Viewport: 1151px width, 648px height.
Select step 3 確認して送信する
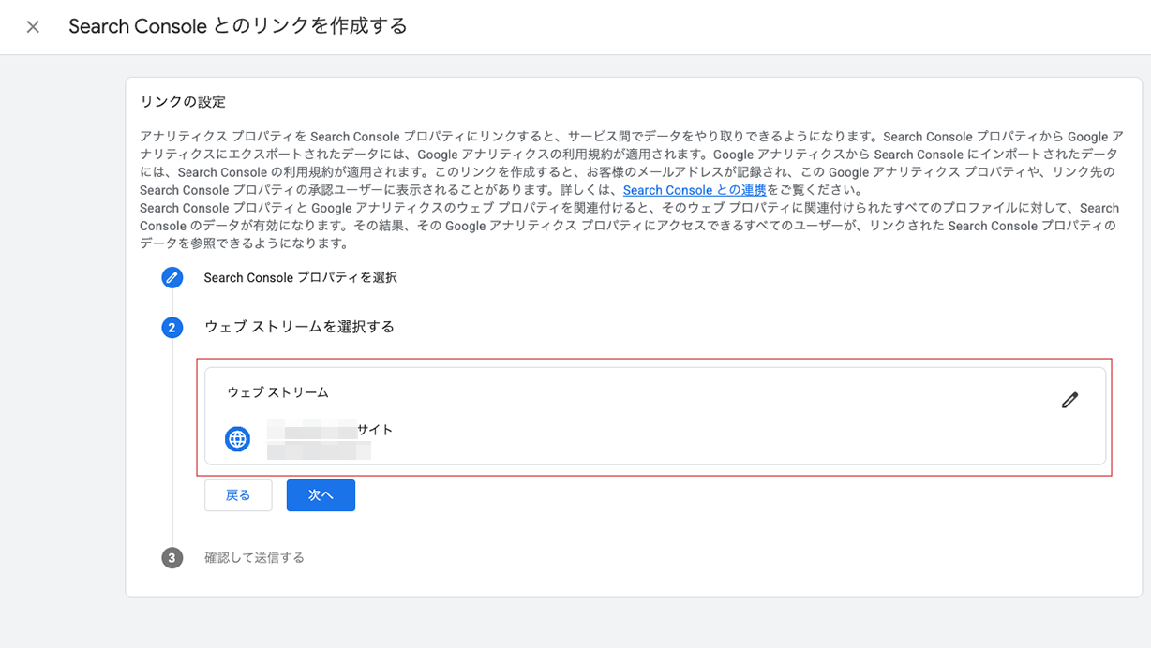tap(254, 557)
